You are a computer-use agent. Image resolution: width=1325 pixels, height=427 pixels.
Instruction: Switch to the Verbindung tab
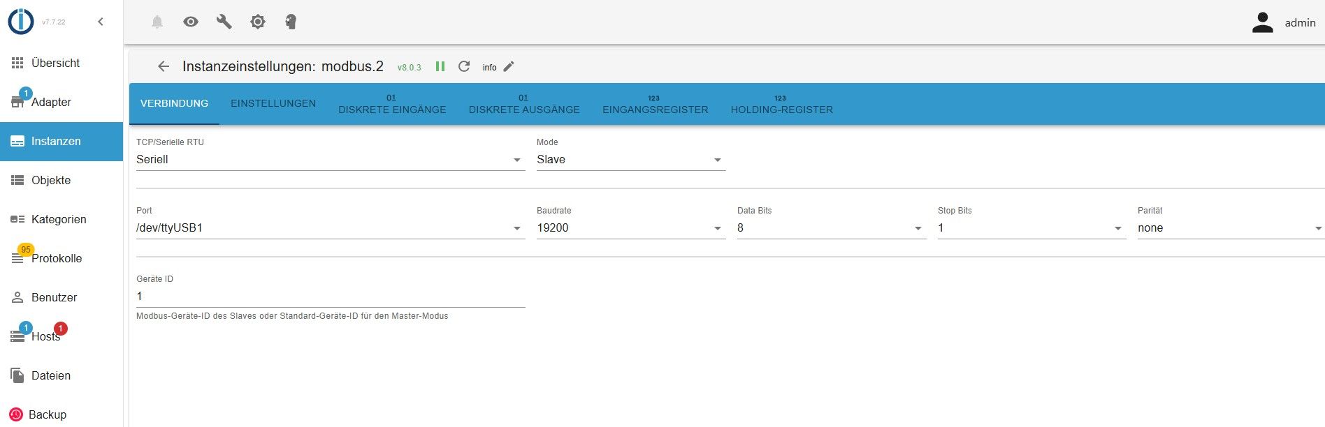click(x=174, y=103)
